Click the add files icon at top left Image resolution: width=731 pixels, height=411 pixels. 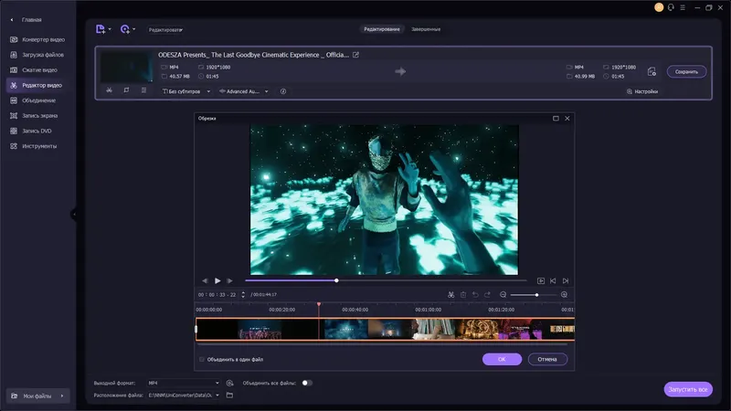[101, 29]
